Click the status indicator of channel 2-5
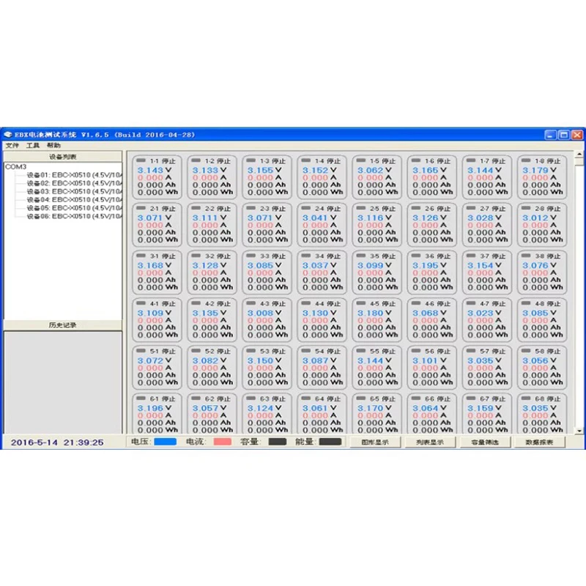This screenshot has width=586, height=586. 361,208
